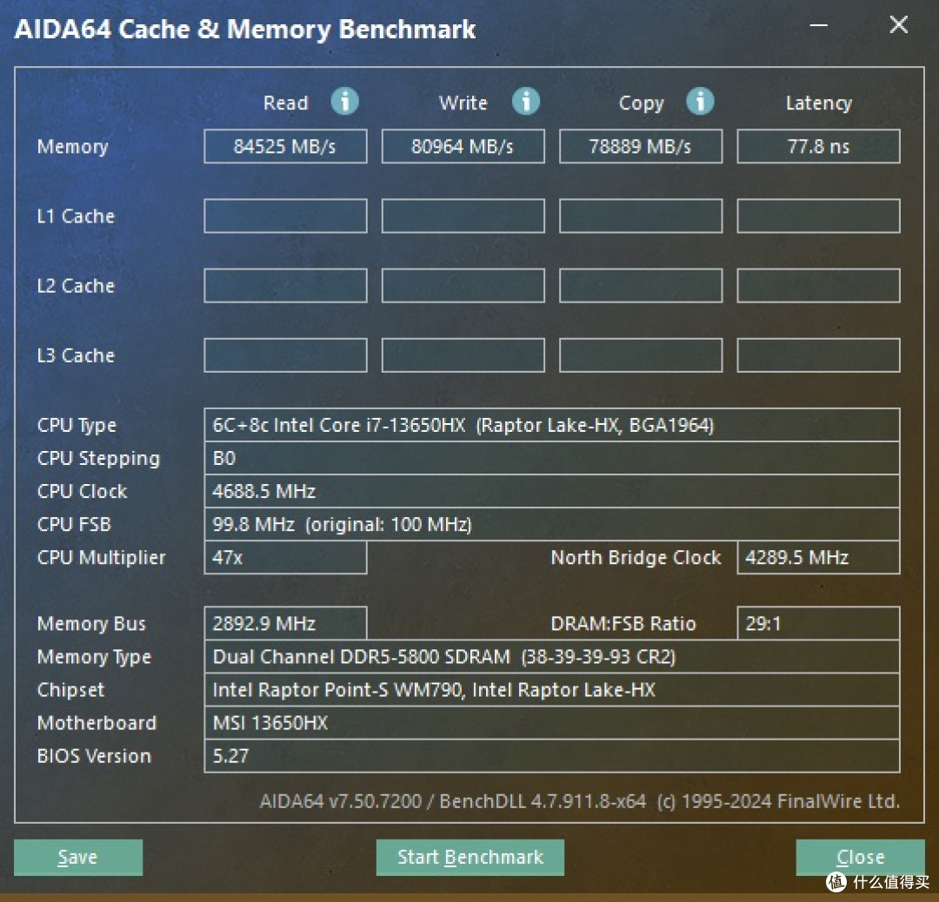Click the Memory row label
This screenshot has width=939, height=902.
[x=72, y=147]
